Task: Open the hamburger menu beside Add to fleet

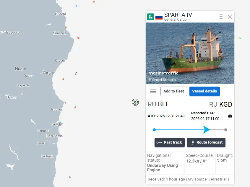Action: [153, 91]
